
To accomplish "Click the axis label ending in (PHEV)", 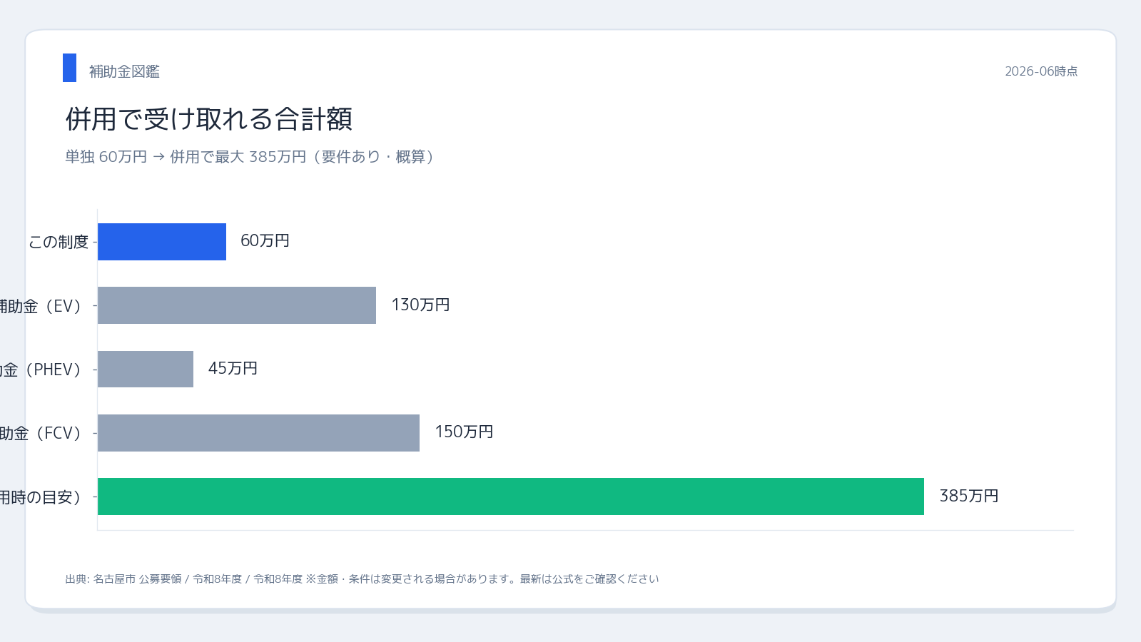I will (x=41, y=370).
